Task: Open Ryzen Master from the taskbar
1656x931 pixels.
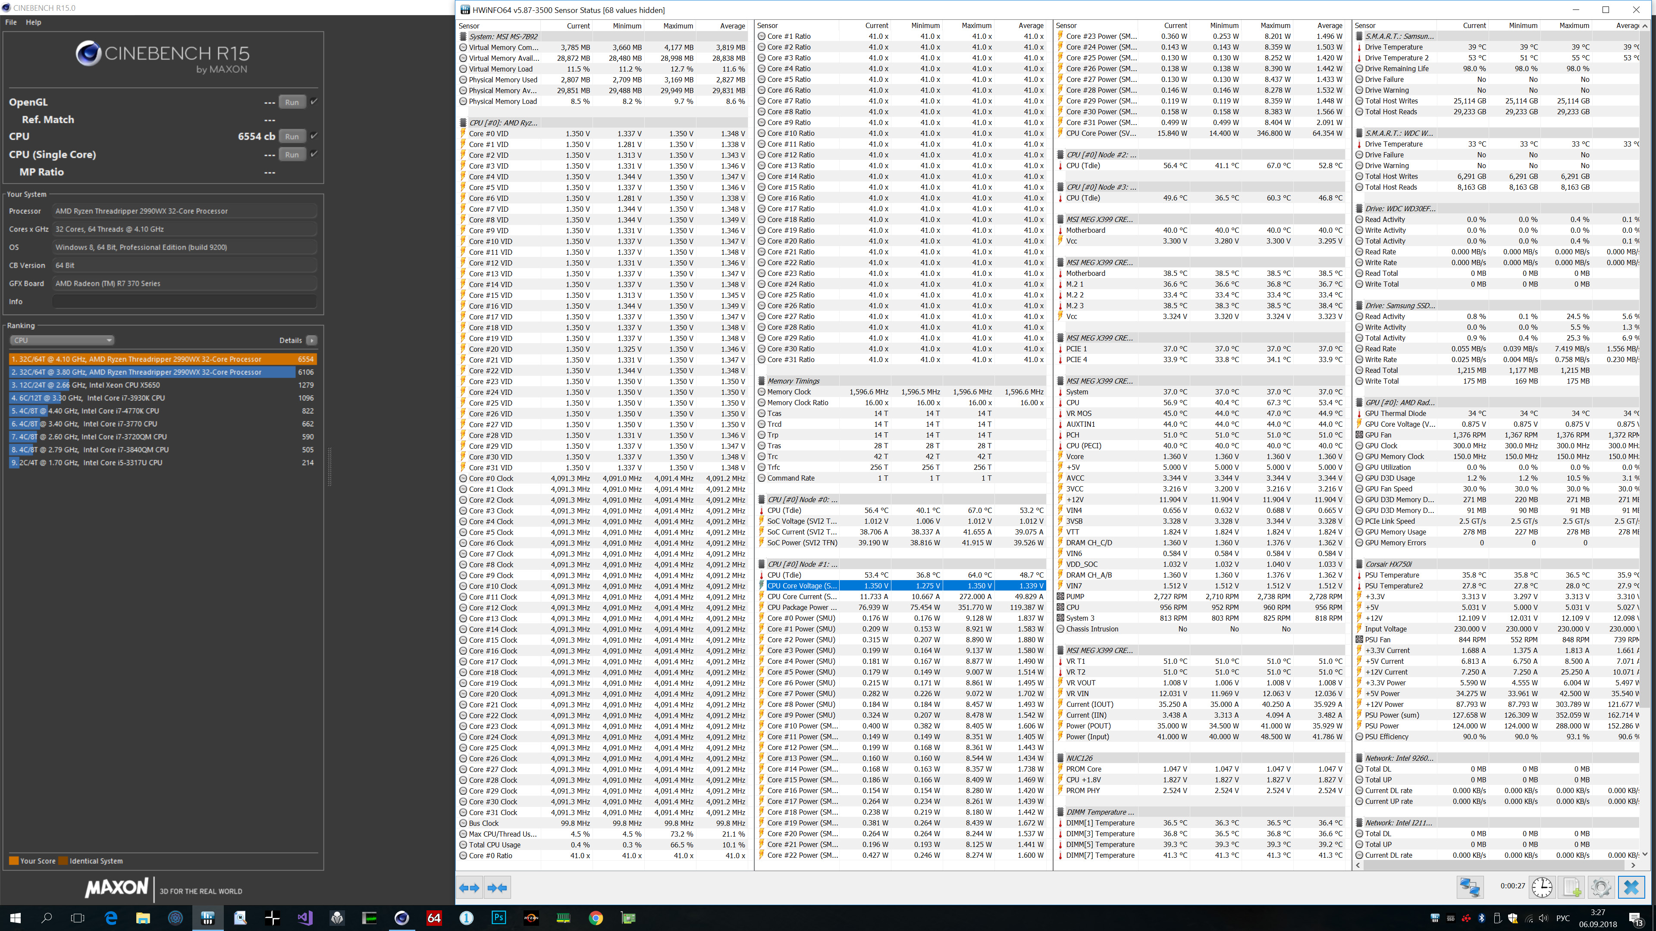Action: click(531, 918)
